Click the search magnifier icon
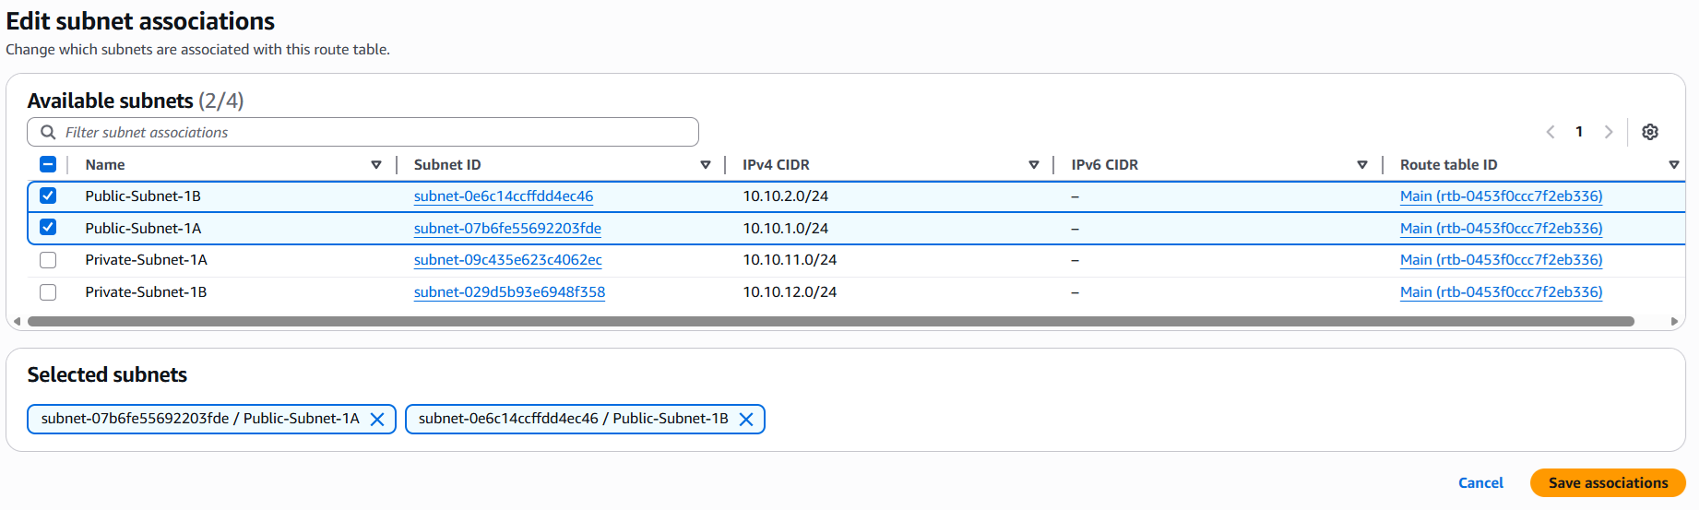 pos(48,133)
